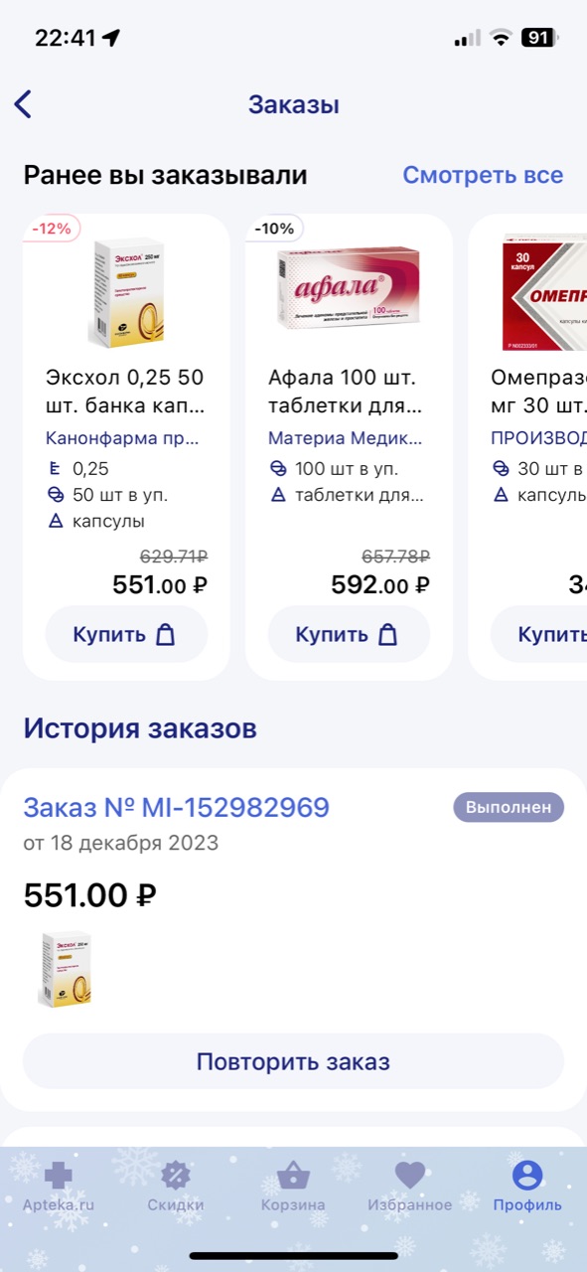Open the Профиль profile tab
The image size is (587, 1272).
click(527, 1188)
